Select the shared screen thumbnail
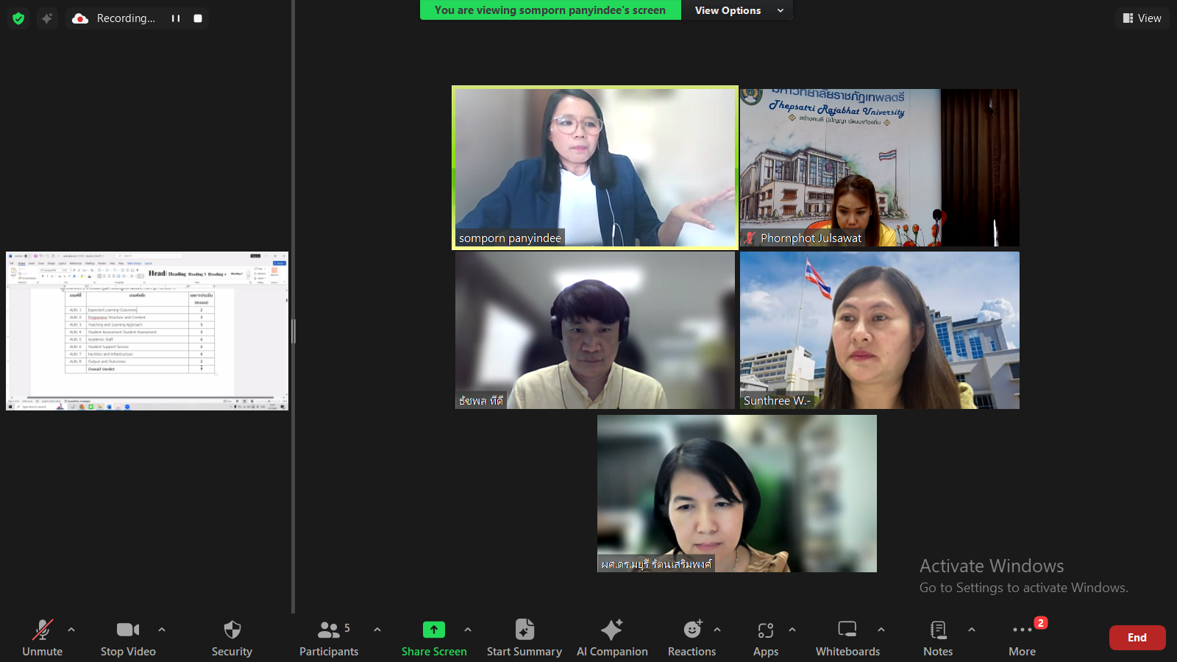Image resolution: width=1177 pixels, height=662 pixels. click(x=147, y=331)
